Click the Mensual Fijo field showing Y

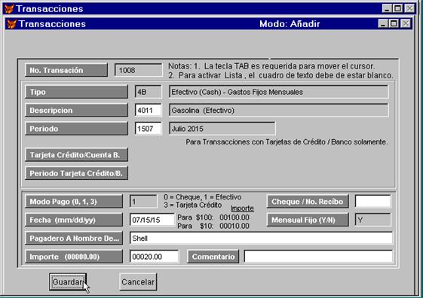(372, 220)
